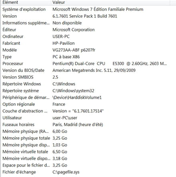
Task: Select the Mémoire virtuelle totale row
Action: point(88,152)
